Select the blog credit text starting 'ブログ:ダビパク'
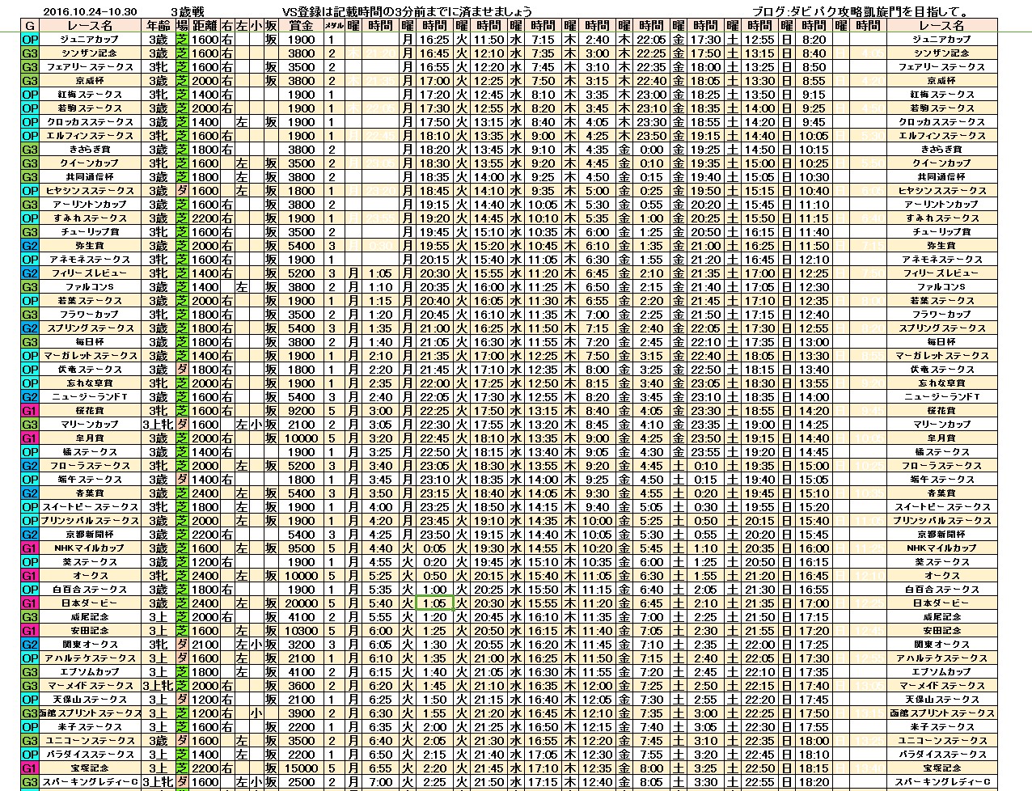Image resolution: width=1032 pixels, height=791 pixels. pos(861,12)
